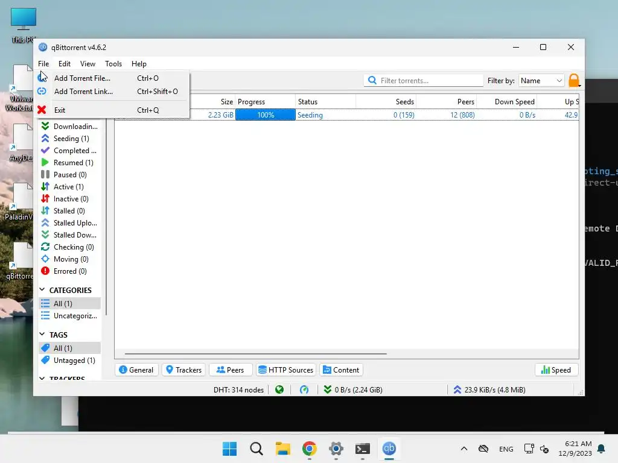
Task: Collapse the TRACKERS section
Action: coord(42,379)
